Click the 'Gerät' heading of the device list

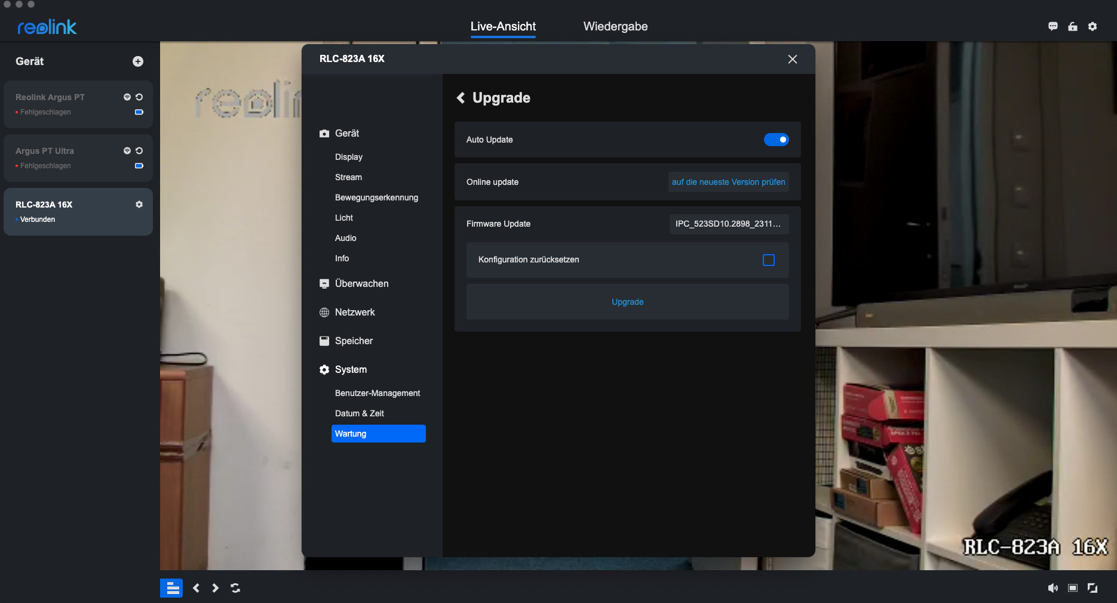[x=30, y=61]
